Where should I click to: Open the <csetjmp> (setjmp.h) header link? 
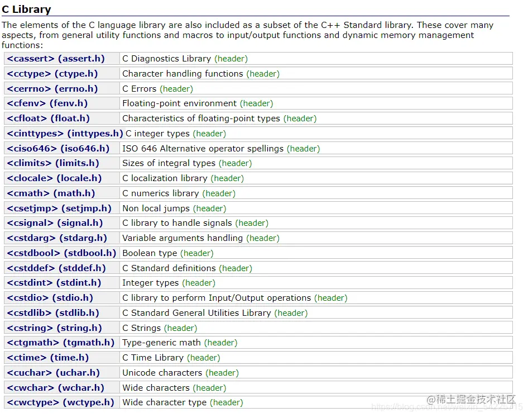[x=59, y=209]
